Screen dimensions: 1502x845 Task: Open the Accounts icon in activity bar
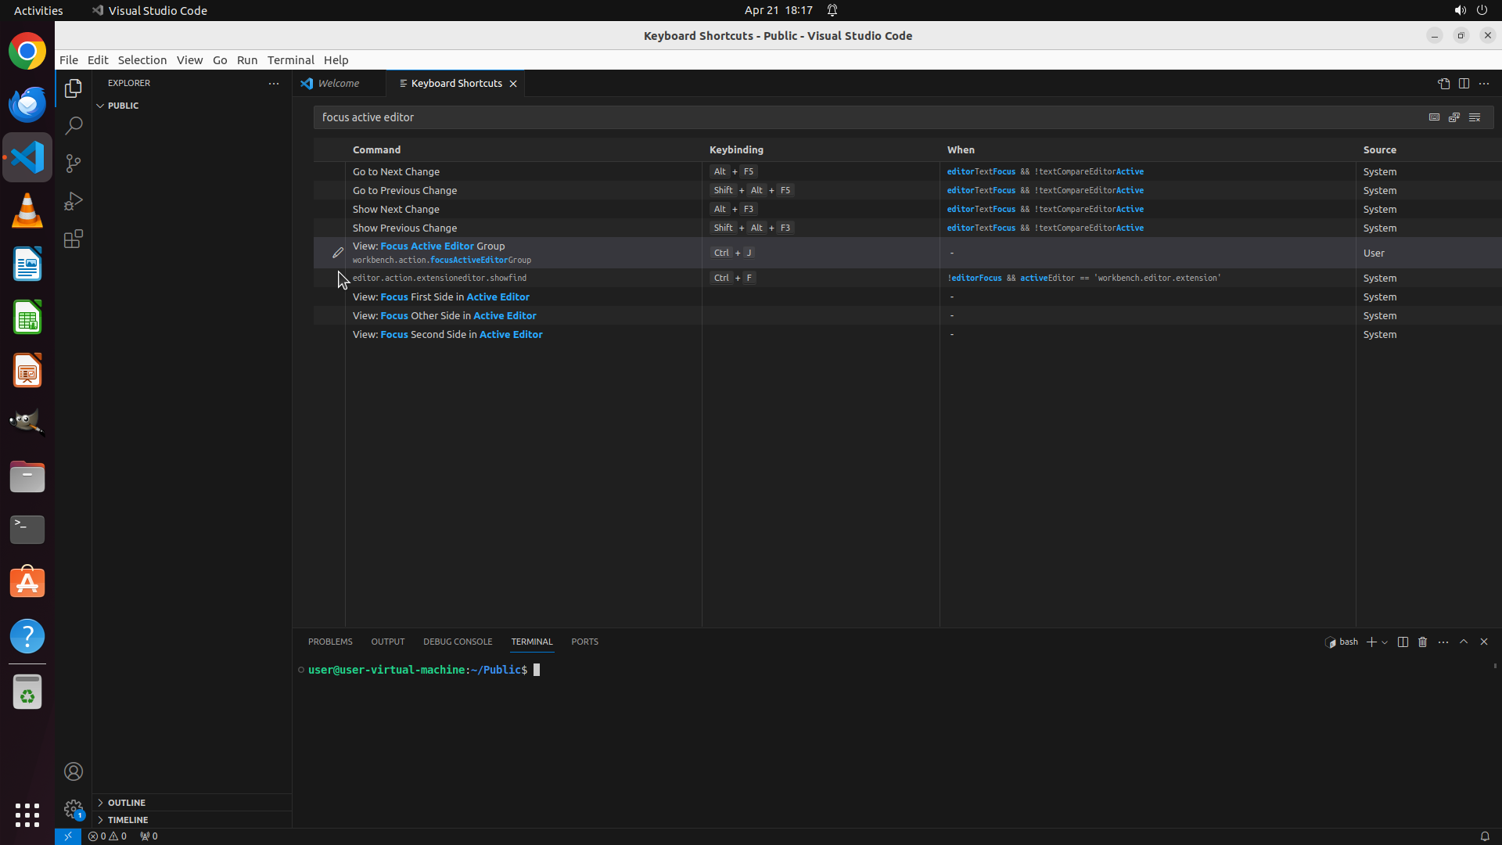point(74,771)
